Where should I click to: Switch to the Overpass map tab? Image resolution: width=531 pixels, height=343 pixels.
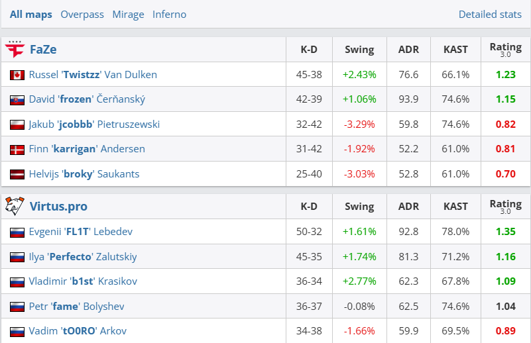coord(82,14)
